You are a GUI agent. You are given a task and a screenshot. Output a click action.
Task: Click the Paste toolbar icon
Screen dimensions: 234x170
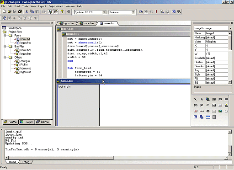coord(37,12)
